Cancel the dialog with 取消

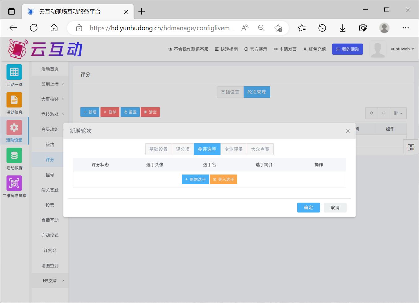[335, 208]
